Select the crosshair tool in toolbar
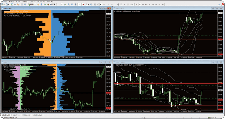Screen dimensions: 225x119 point(105,5)
